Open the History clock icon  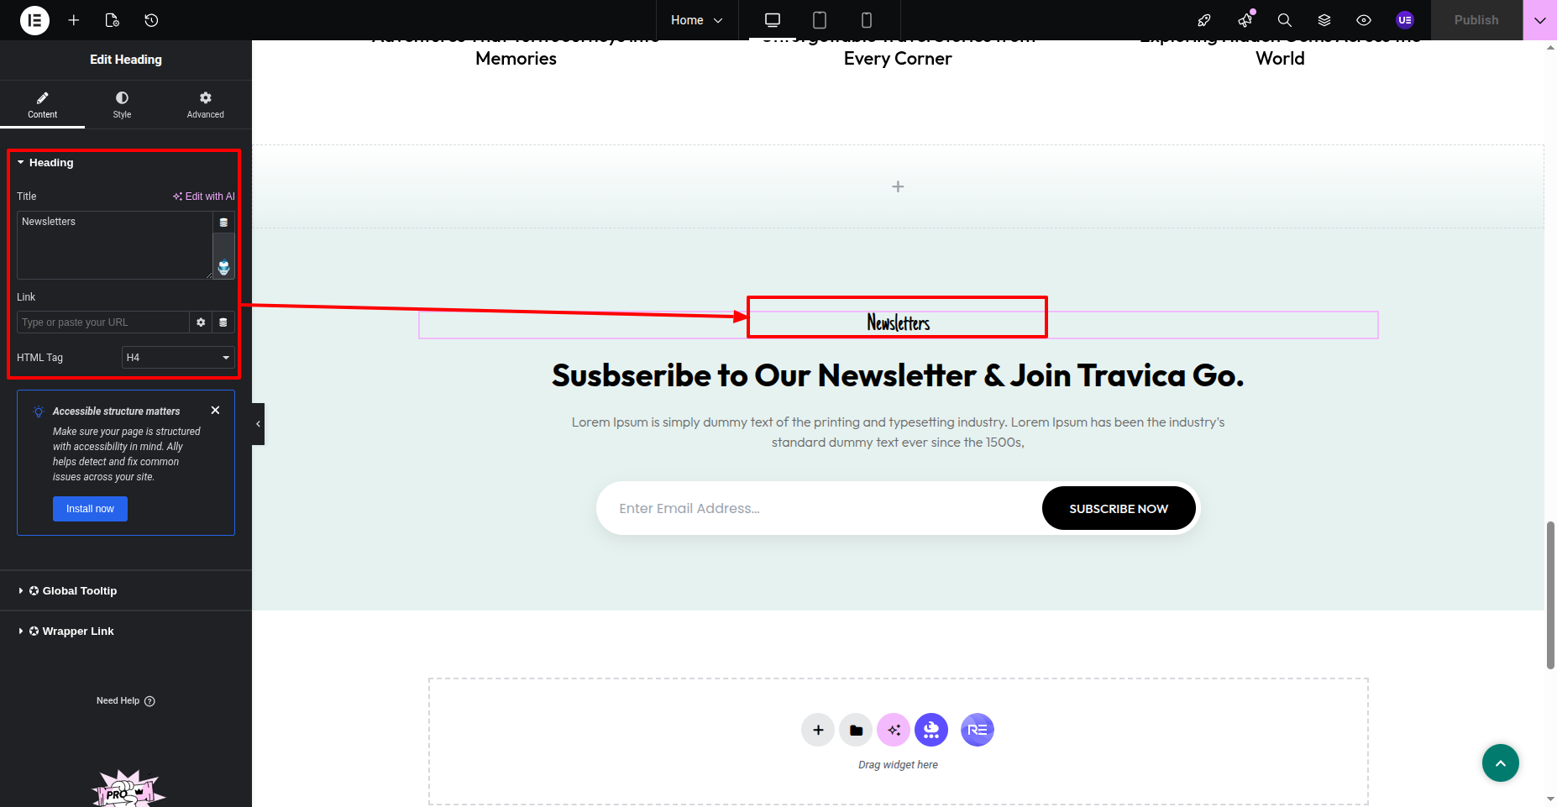(x=151, y=20)
